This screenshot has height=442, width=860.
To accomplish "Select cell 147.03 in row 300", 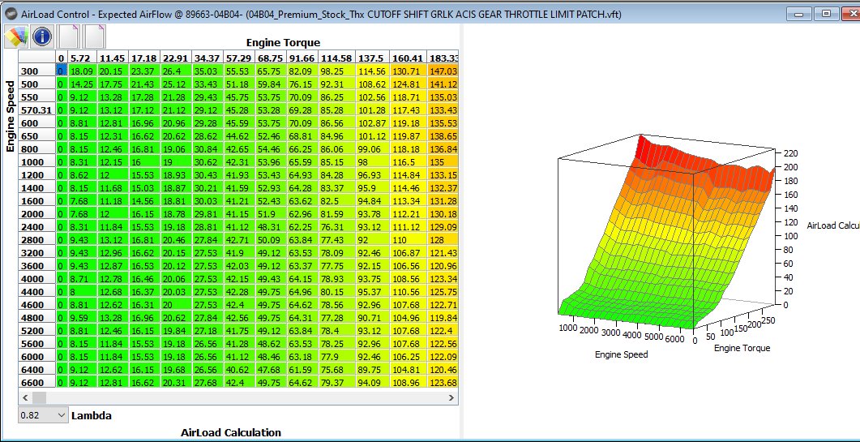I will click(443, 71).
